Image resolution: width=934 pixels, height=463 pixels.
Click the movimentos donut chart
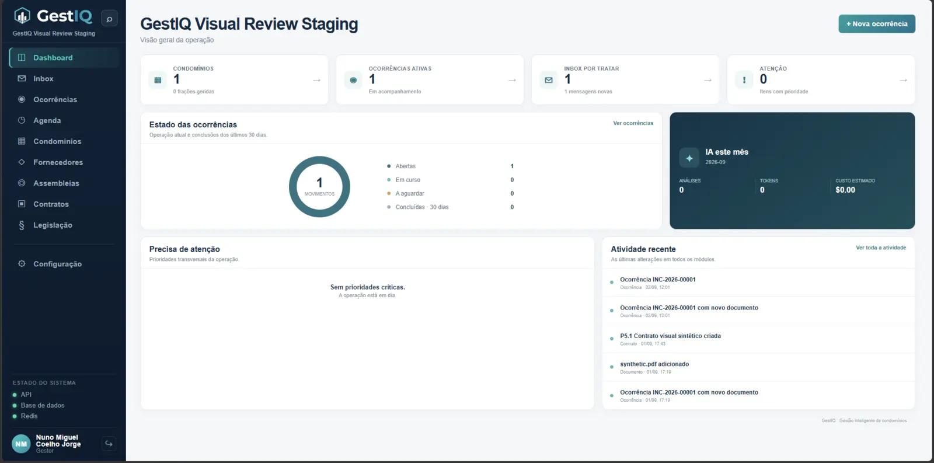[319, 187]
